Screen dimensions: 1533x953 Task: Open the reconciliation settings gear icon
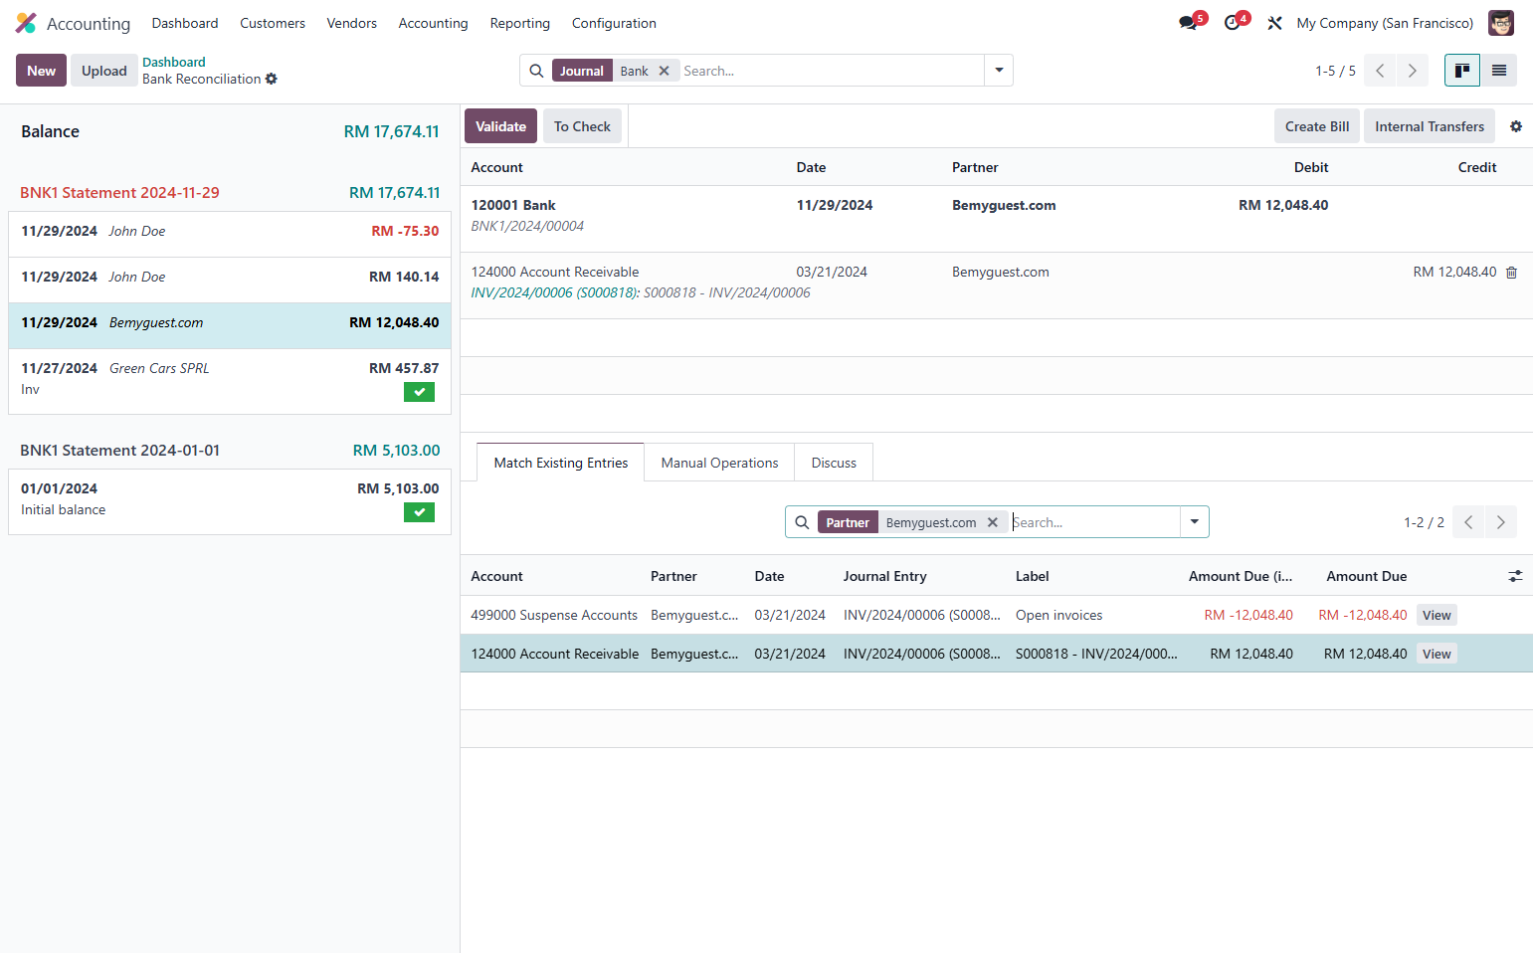coord(1516,126)
